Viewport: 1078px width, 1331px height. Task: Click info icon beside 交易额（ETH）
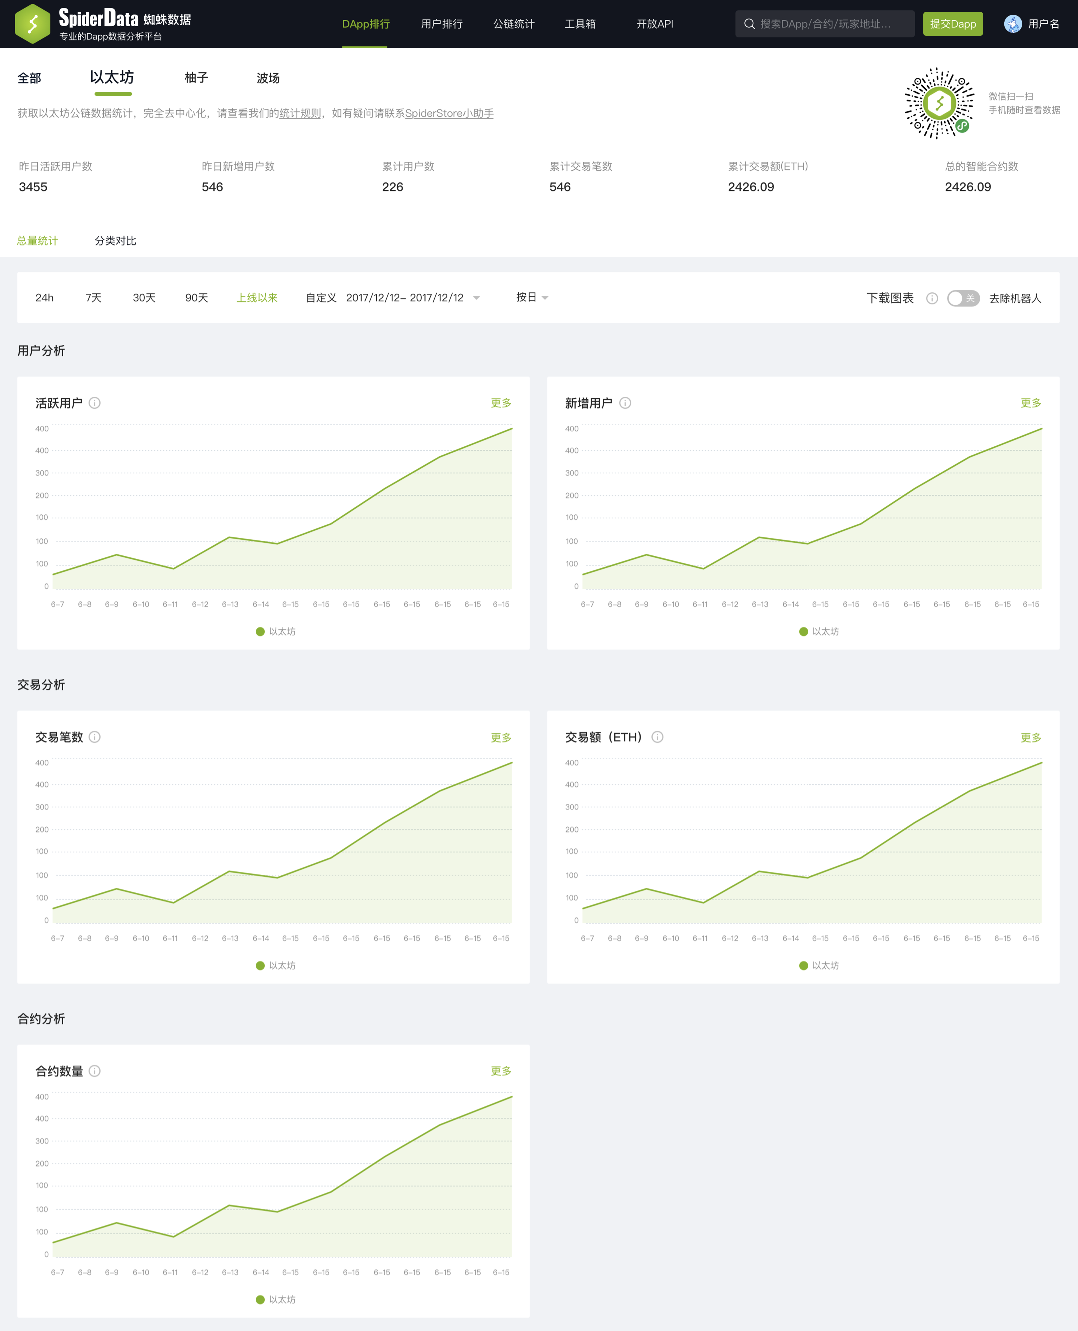pyautogui.click(x=658, y=737)
